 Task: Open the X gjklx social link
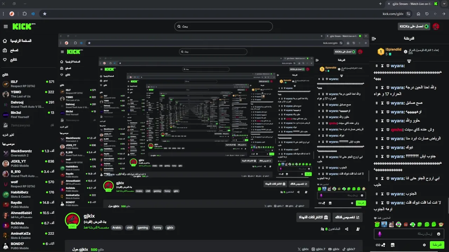tap(303, 249)
